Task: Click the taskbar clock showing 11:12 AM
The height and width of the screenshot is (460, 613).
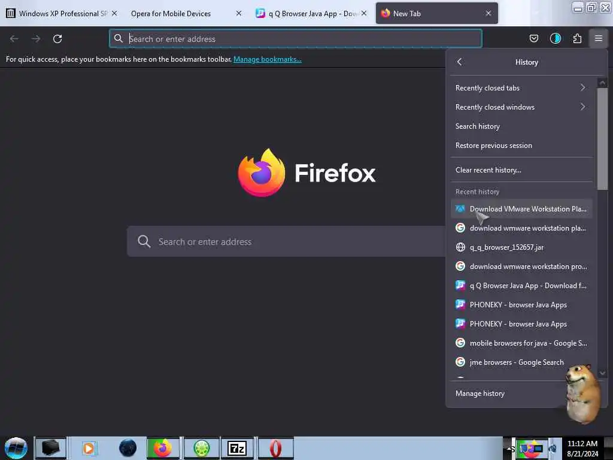Action: [582, 448]
